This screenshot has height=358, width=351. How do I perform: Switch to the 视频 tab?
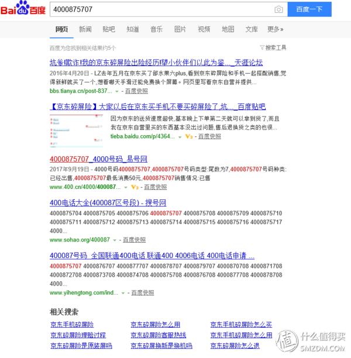204,29
